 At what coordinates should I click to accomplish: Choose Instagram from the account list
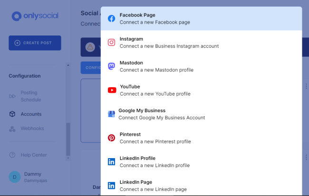[x=201, y=43]
